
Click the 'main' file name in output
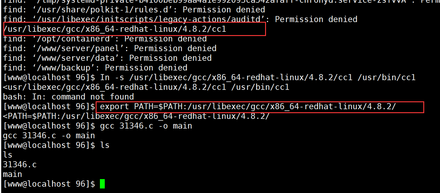coord(12,174)
